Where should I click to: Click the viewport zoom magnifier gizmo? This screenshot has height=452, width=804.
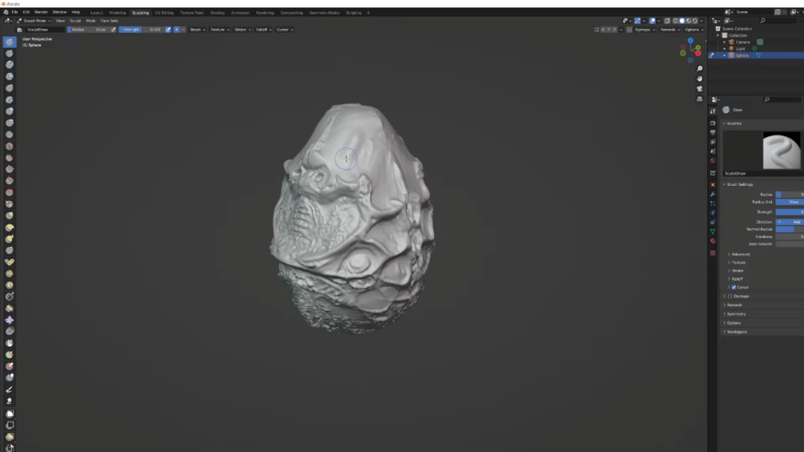[x=699, y=68]
